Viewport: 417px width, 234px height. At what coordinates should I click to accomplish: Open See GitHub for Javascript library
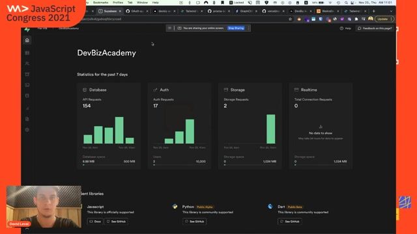click(116, 221)
